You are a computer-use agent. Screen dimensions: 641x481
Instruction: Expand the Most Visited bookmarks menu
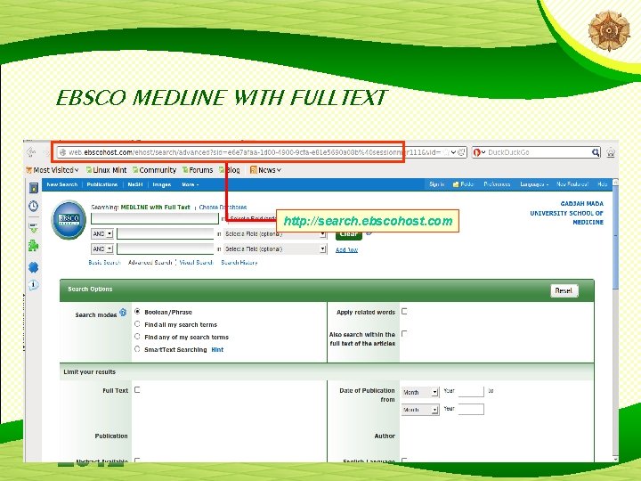[x=53, y=170]
